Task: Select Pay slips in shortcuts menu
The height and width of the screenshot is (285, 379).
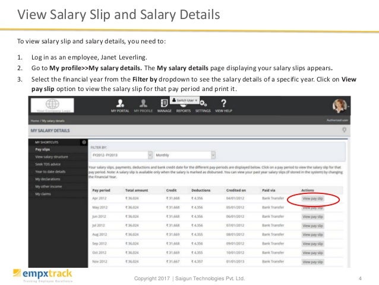Action: (x=42, y=149)
